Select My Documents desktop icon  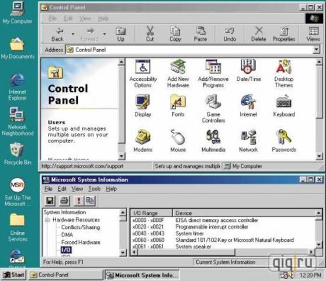click(x=18, y=49)
